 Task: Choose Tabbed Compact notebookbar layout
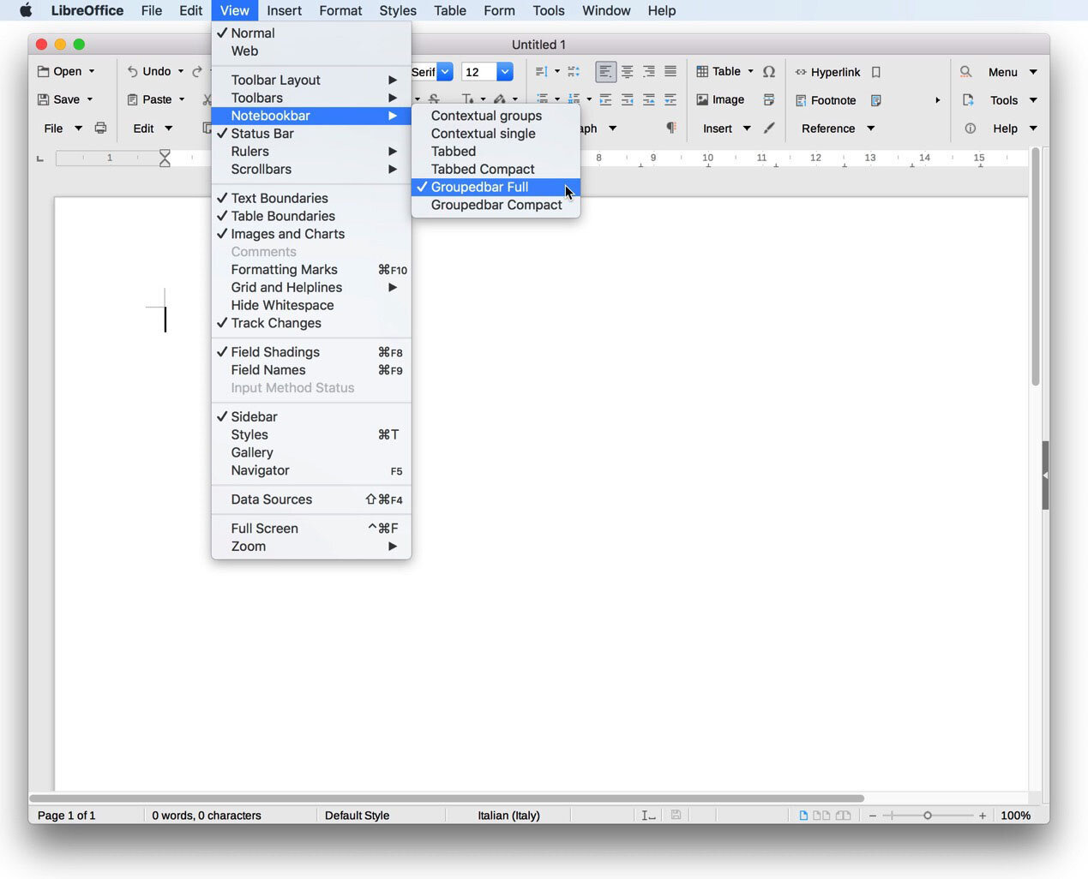[x=482, y=169]
